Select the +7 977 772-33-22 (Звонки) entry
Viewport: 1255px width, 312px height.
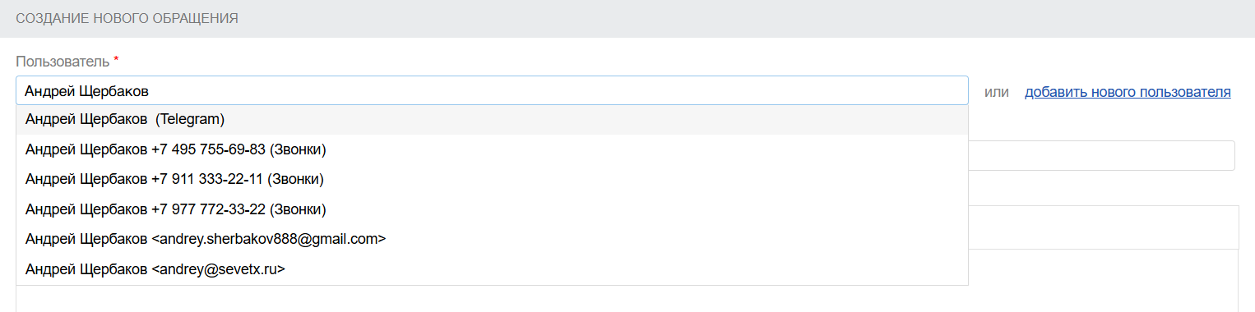pyautogui.click(x=492, y=209)
